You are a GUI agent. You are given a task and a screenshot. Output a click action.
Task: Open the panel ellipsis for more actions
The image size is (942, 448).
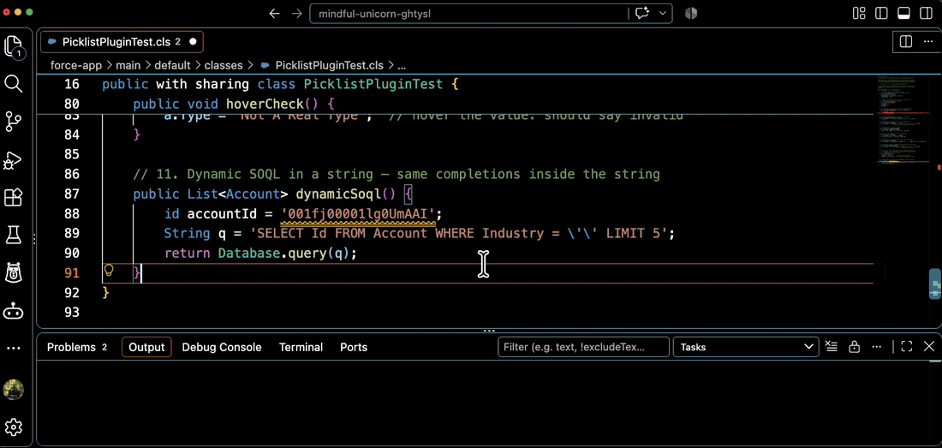pos(877,347)
